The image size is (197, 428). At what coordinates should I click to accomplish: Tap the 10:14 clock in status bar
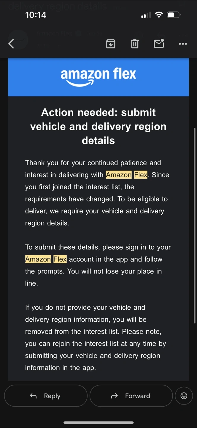tap(36, 15)
